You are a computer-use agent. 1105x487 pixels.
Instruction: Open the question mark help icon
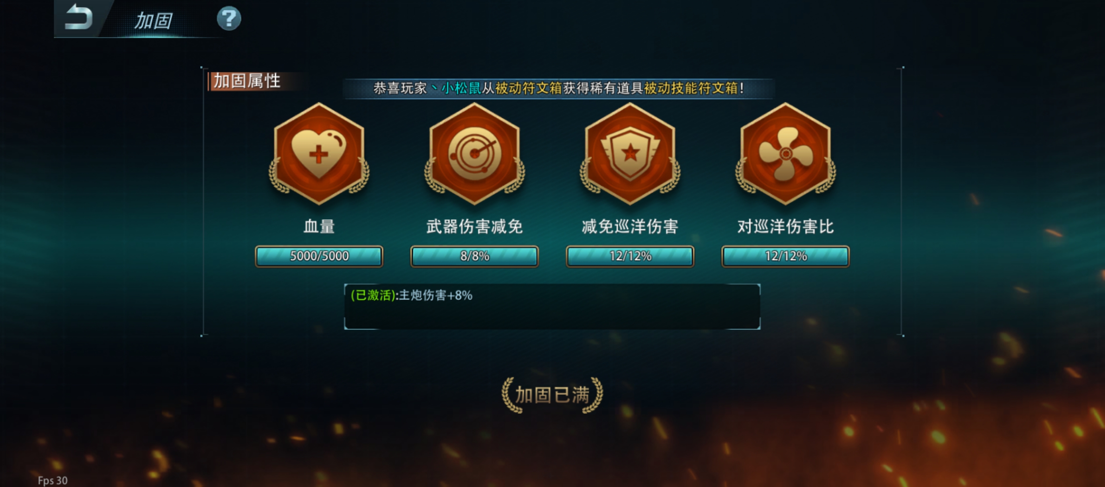(x=228, y=18)
